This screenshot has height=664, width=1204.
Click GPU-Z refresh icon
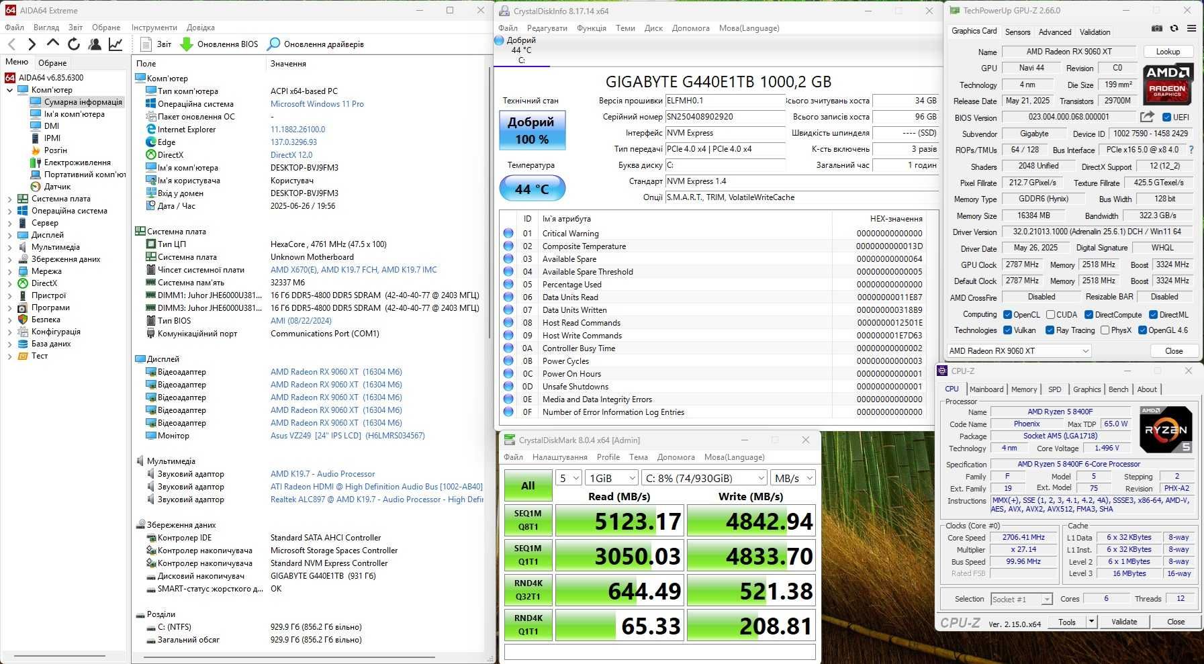pyautogui.click(x=1174, y=28)
